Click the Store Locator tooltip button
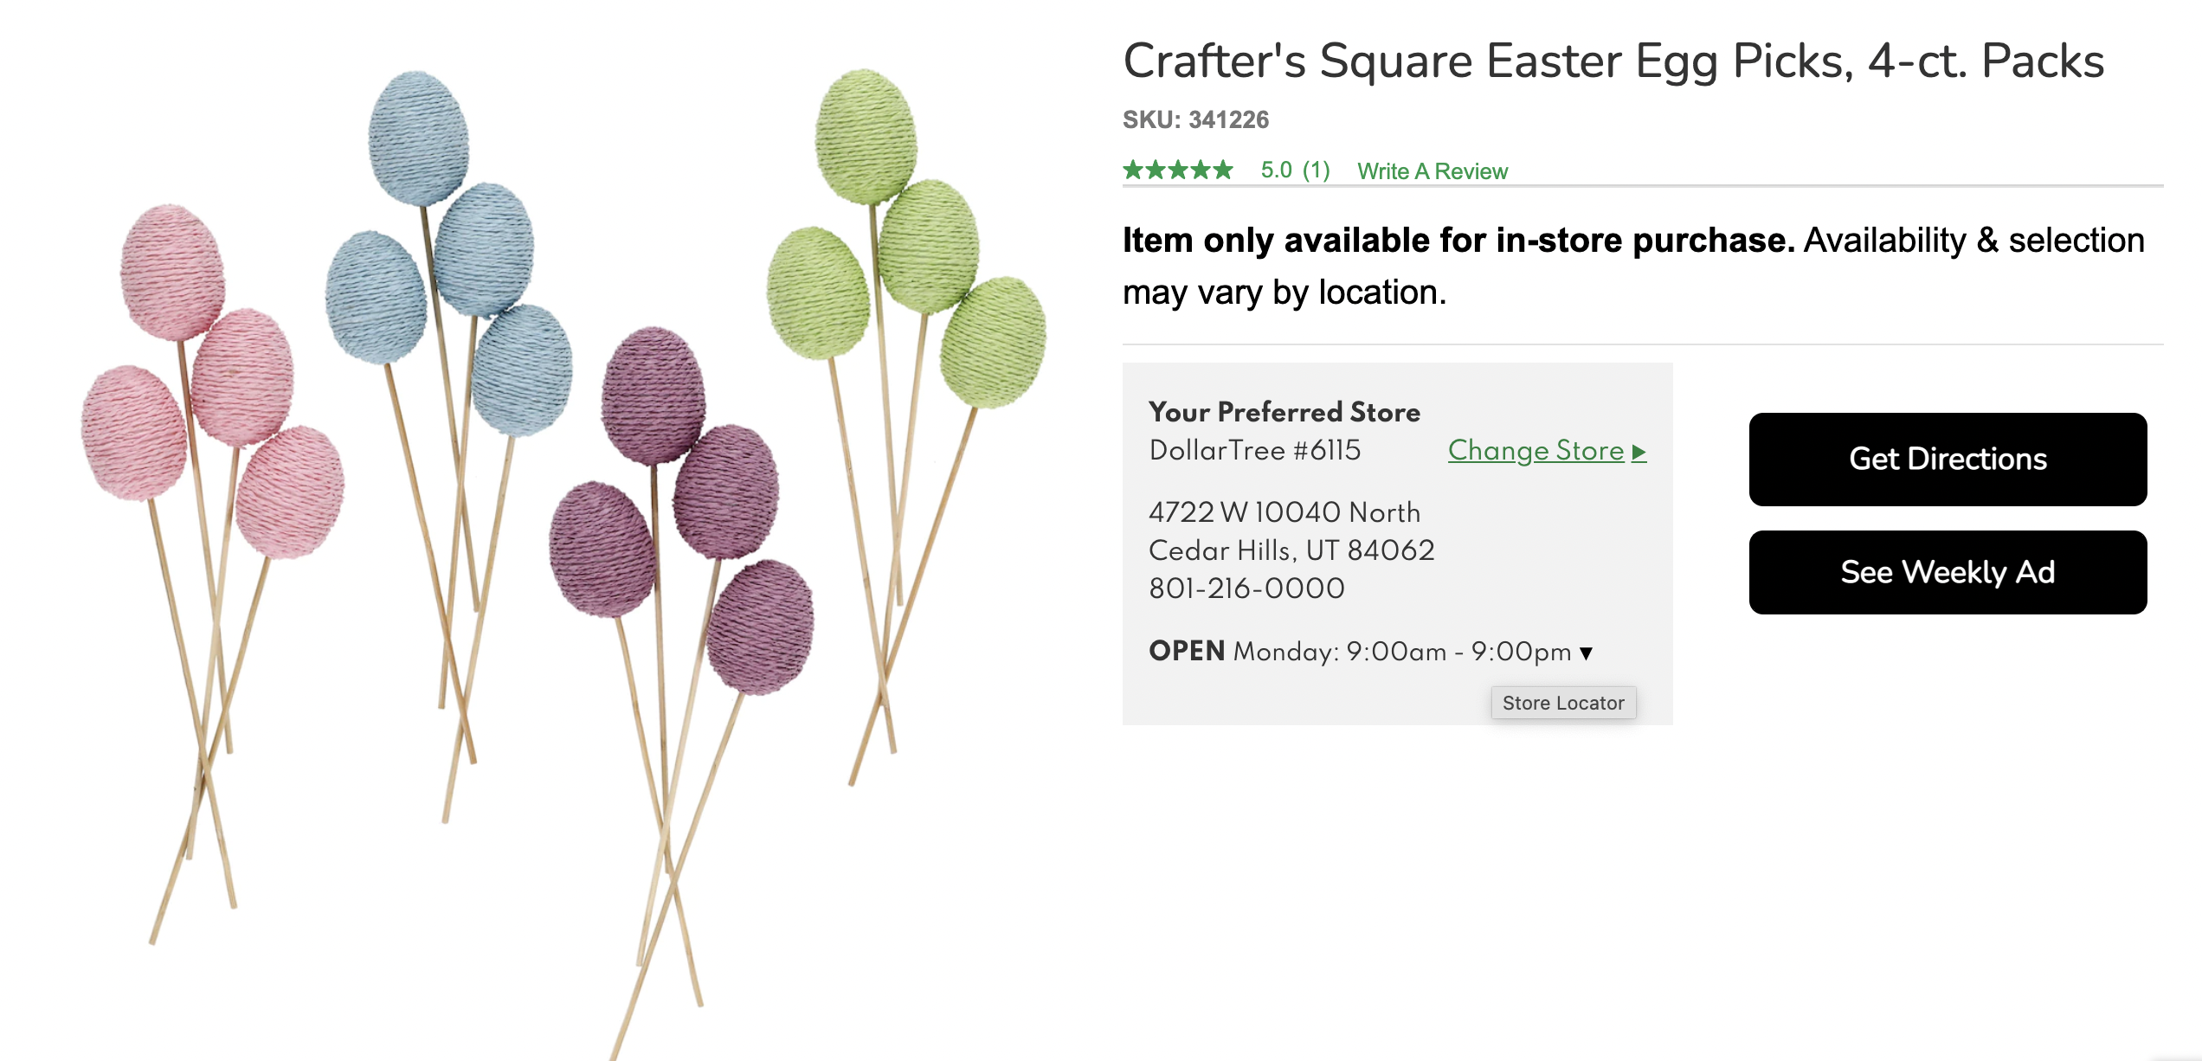This screenshot has width=2202, height=1061. (1563, 703)
